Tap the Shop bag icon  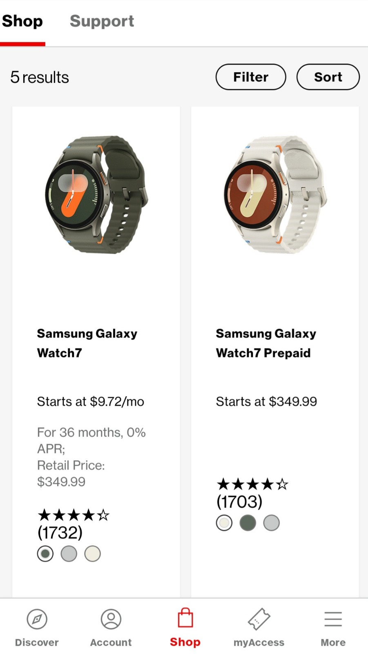[x=185, y=618]
